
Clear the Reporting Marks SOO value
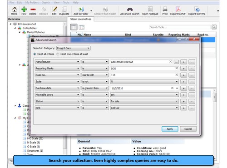point(177,68)
